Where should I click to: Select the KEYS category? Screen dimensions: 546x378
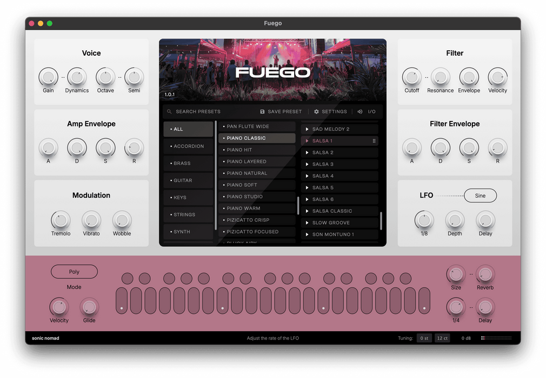[x=188, y=198]
